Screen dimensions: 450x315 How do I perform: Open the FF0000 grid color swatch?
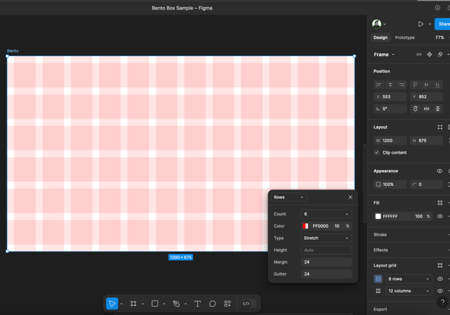[x=305, y=226]
